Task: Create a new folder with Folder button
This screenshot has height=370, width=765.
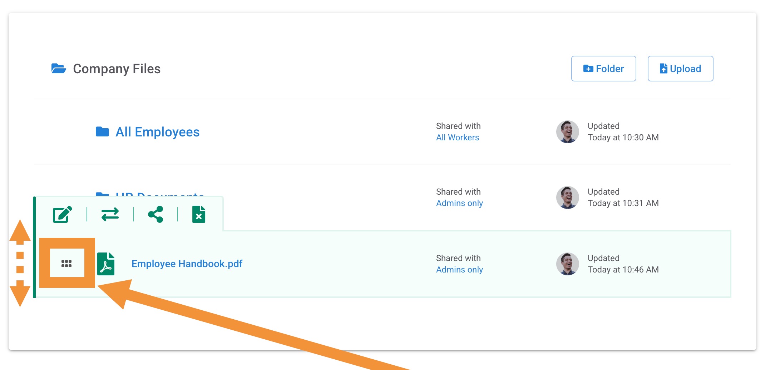Action: [x=603, y=69]
